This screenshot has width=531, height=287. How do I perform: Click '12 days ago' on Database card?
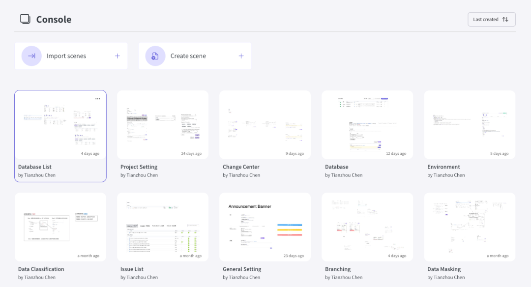(396, 153)
